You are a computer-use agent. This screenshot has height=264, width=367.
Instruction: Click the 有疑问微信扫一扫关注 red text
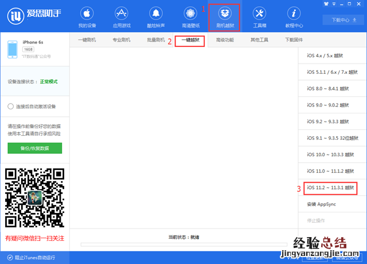point(34,238)
